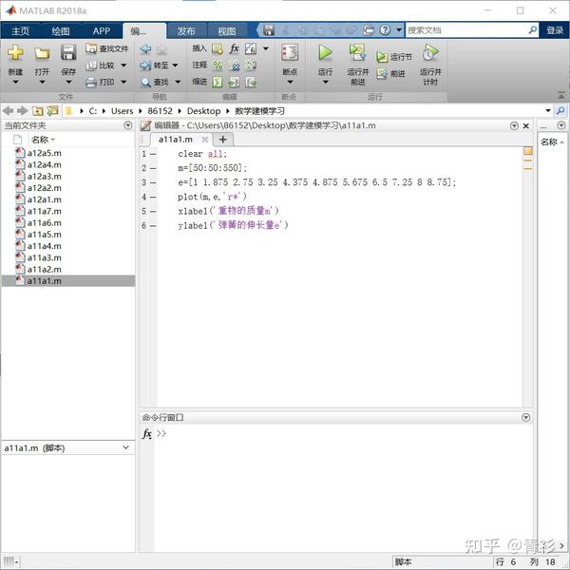
Task: Add a new editor tab with plus
Action: coord(223,140)
